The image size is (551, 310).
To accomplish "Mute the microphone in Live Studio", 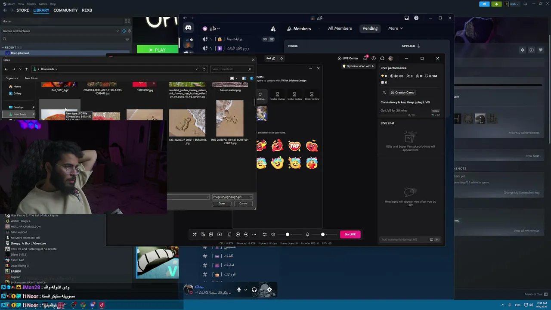I will 307,234.
